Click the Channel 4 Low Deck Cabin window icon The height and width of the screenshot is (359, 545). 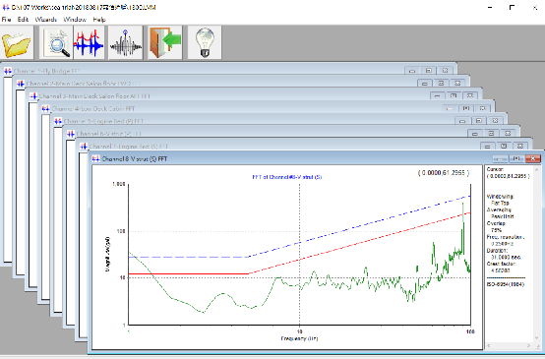point(45,108)
